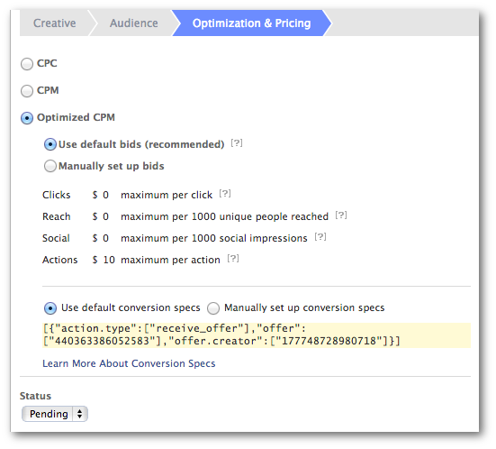The image size is (496, 449).
Task: Click the Reach row label
Action: click(57, 216)
